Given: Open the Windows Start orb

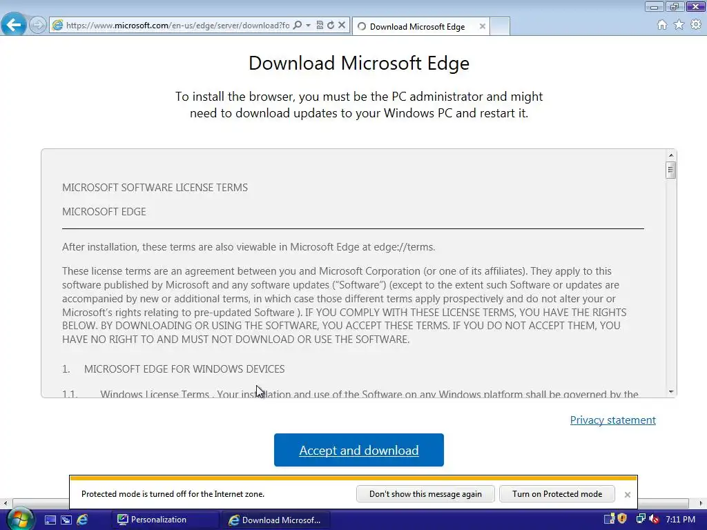Looking at the screenshot, I should (20, 519).
